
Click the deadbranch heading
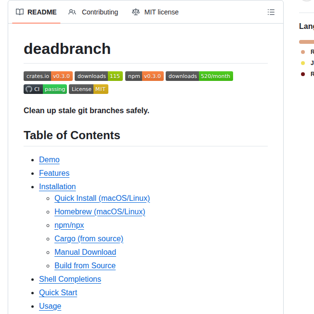click(x=67, y=49)
